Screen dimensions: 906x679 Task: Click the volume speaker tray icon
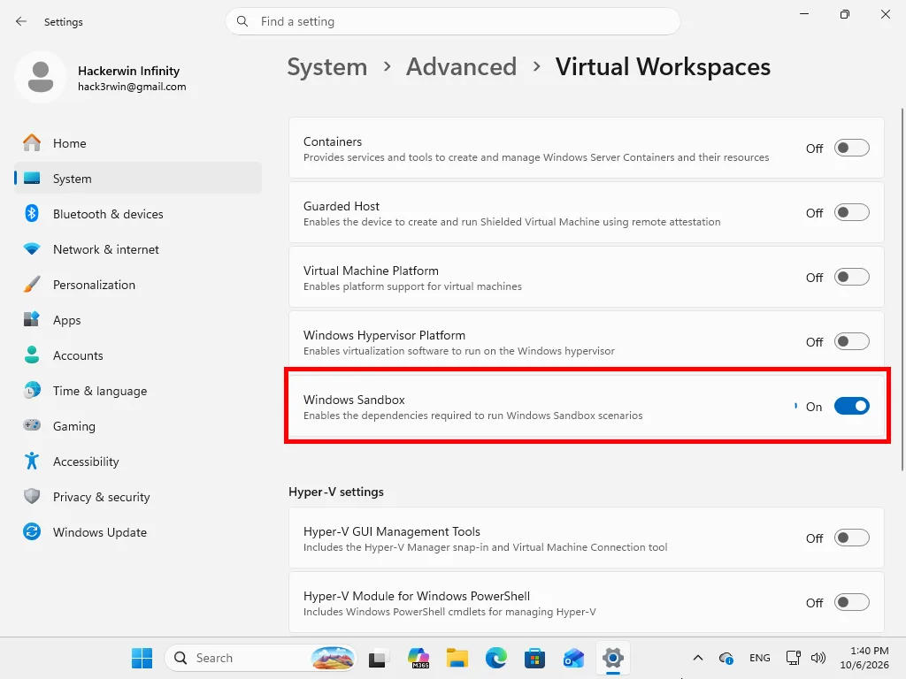click(818, 658)
